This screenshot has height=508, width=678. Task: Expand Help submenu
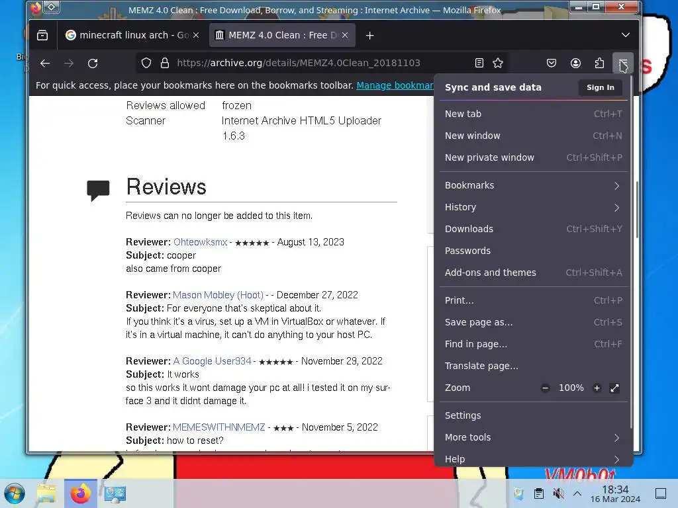(534, 459)
